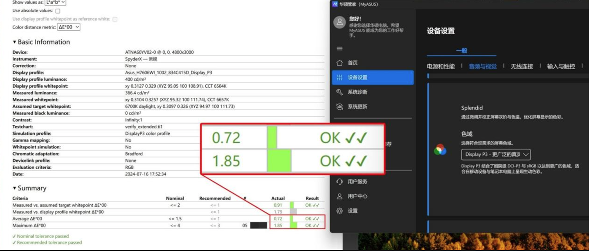The width and height of the screenshot is (589, 251).
Task: Toggle display profile whitepoint reference checkbox
Action: coord(115,19)
